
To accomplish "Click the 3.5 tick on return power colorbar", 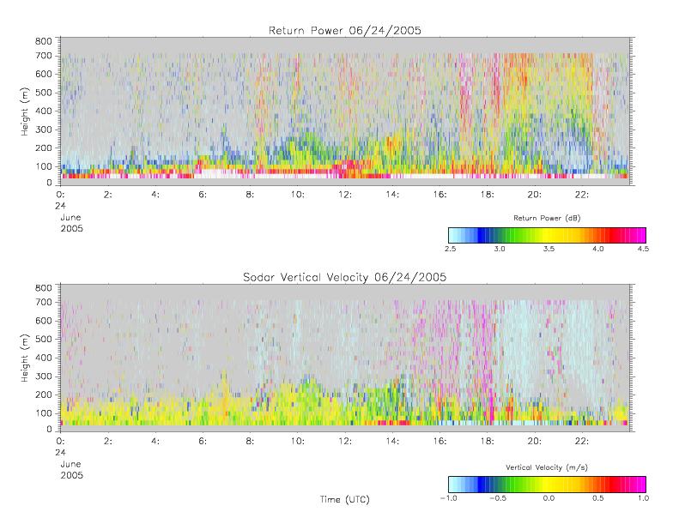I will pos(549,249).
